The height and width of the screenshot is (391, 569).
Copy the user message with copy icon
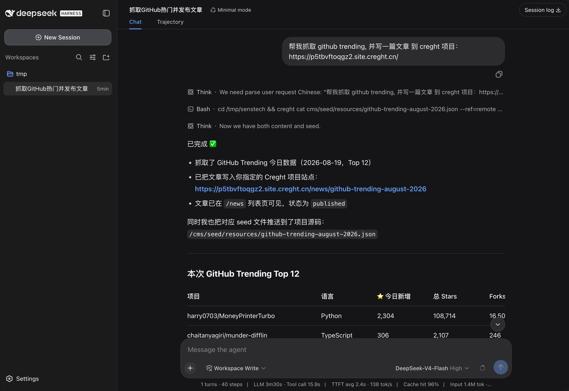pos(499,74)
